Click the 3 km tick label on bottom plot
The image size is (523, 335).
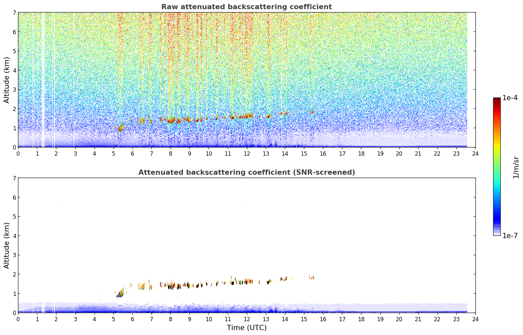[x=14, y=255]
